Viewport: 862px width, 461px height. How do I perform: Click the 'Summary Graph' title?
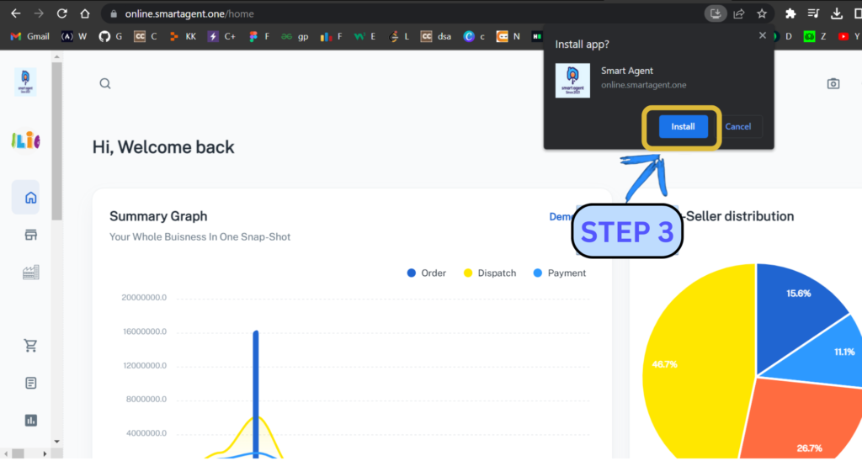(158, 216)
